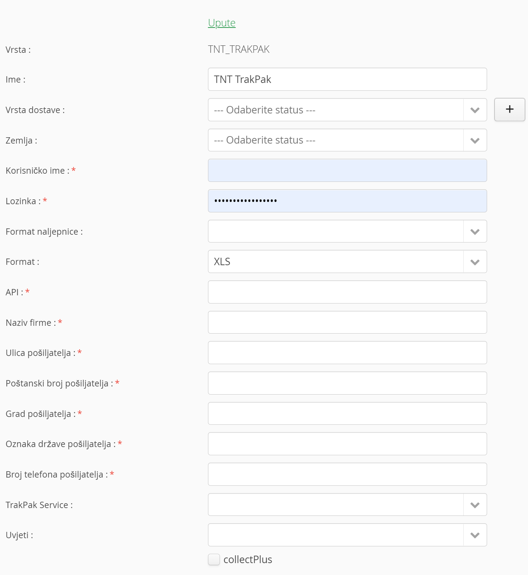Open the Vrsta dostave status dropdown
Screen dimensions: 528x575
(347, 110)
